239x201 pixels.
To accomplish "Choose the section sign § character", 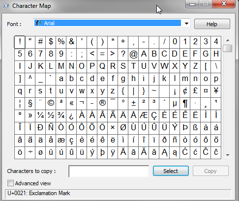I will point(30,104).
